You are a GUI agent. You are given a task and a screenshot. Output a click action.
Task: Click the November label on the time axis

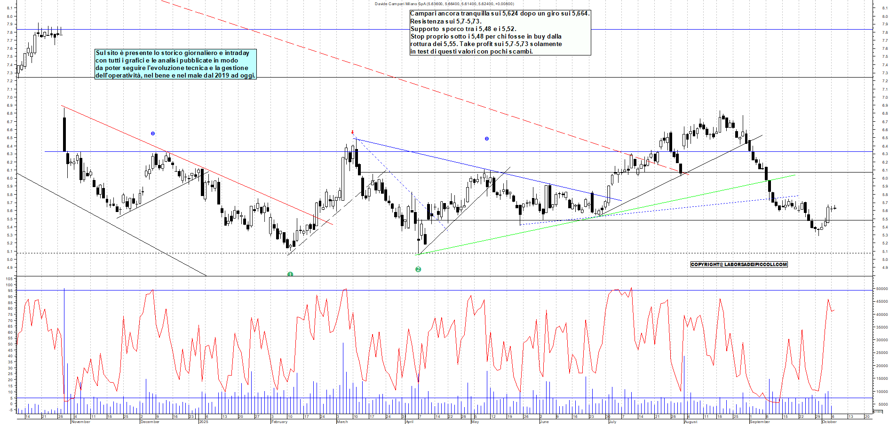[80, 422]
